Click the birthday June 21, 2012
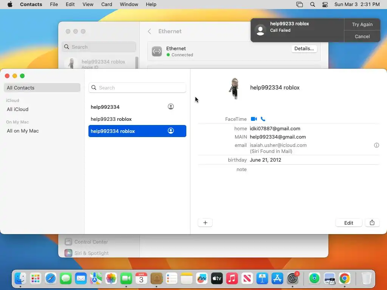 tap(265, 160)
